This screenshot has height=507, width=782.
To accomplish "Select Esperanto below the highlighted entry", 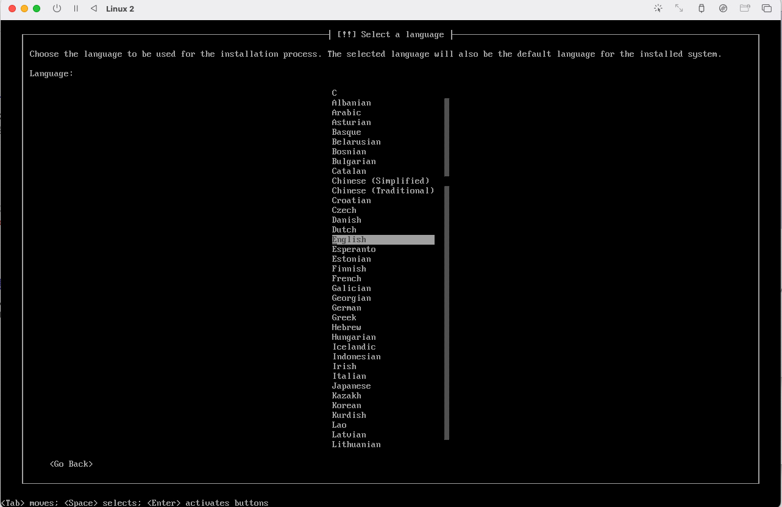I will (354, 250).
